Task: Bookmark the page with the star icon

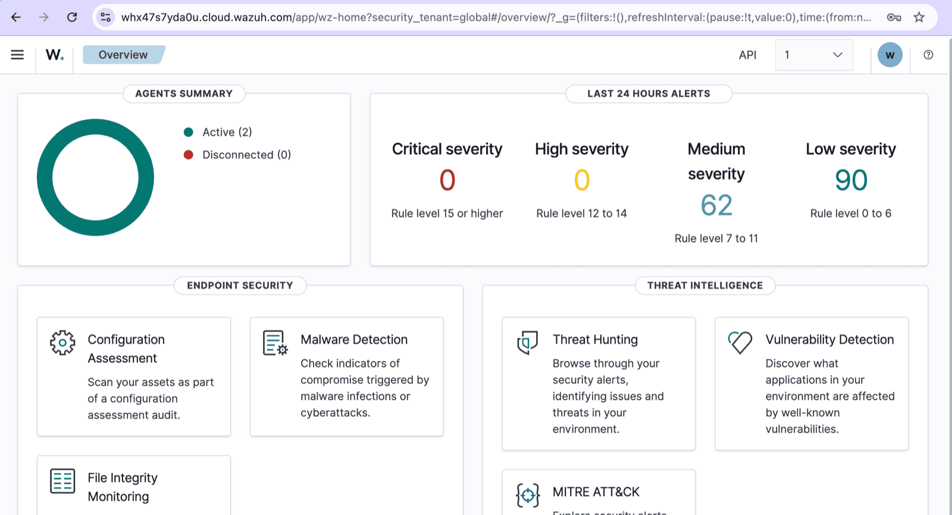Action: (x=919, y=17)
